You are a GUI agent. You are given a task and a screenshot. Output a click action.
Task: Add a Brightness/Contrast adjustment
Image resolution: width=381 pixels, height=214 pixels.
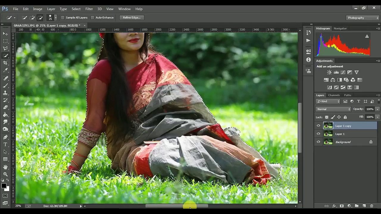tap(329, 72)
